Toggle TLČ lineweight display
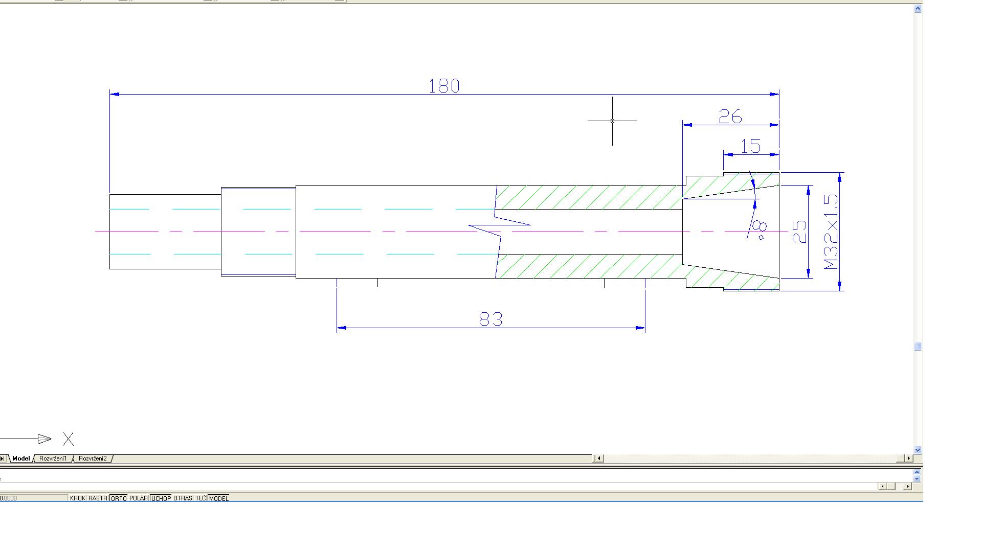The image size is (982, 552). tap(200, 498)
